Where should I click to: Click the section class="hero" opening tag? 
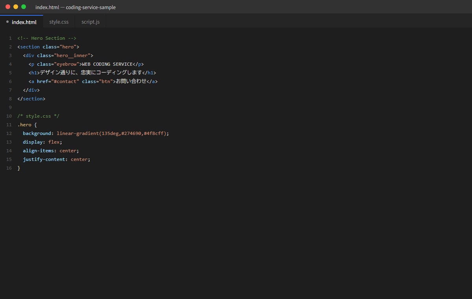48,47
